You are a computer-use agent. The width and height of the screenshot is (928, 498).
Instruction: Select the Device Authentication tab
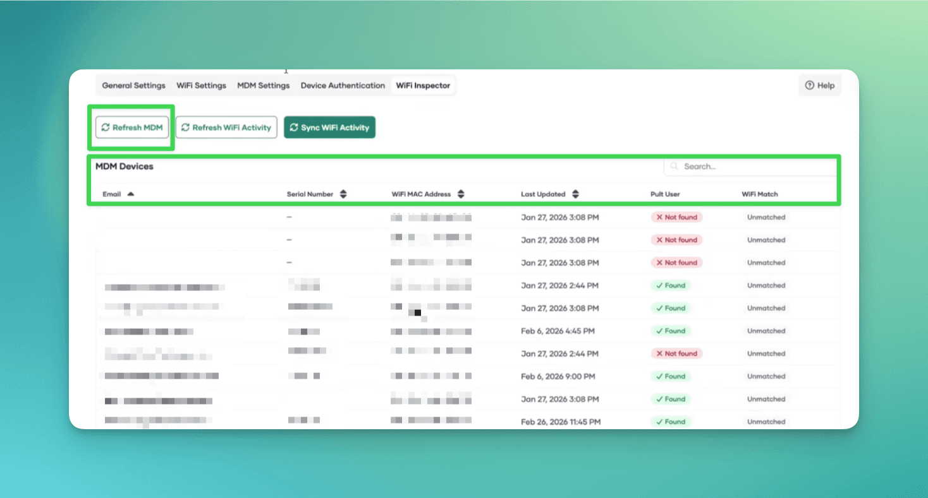tap(342, 85)
